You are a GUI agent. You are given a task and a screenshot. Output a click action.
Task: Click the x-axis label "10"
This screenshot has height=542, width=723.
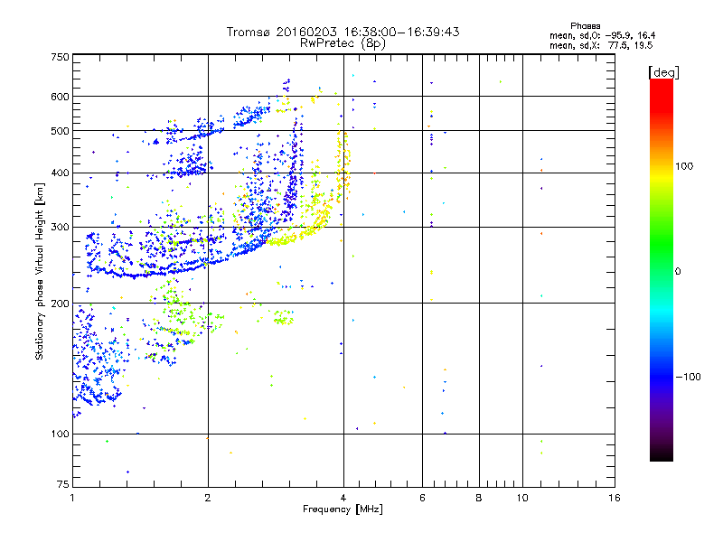coord(522,498)
